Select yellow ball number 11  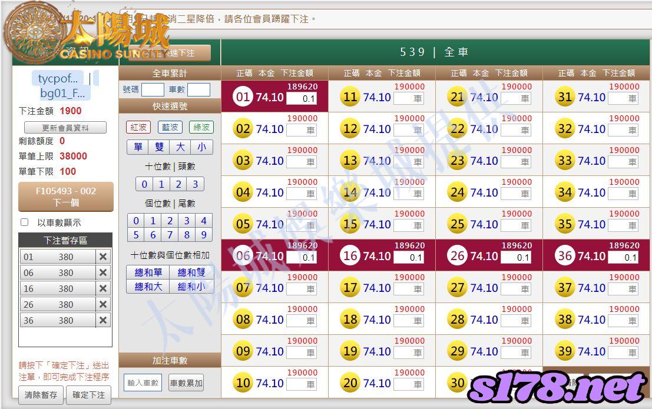point(350,97)
